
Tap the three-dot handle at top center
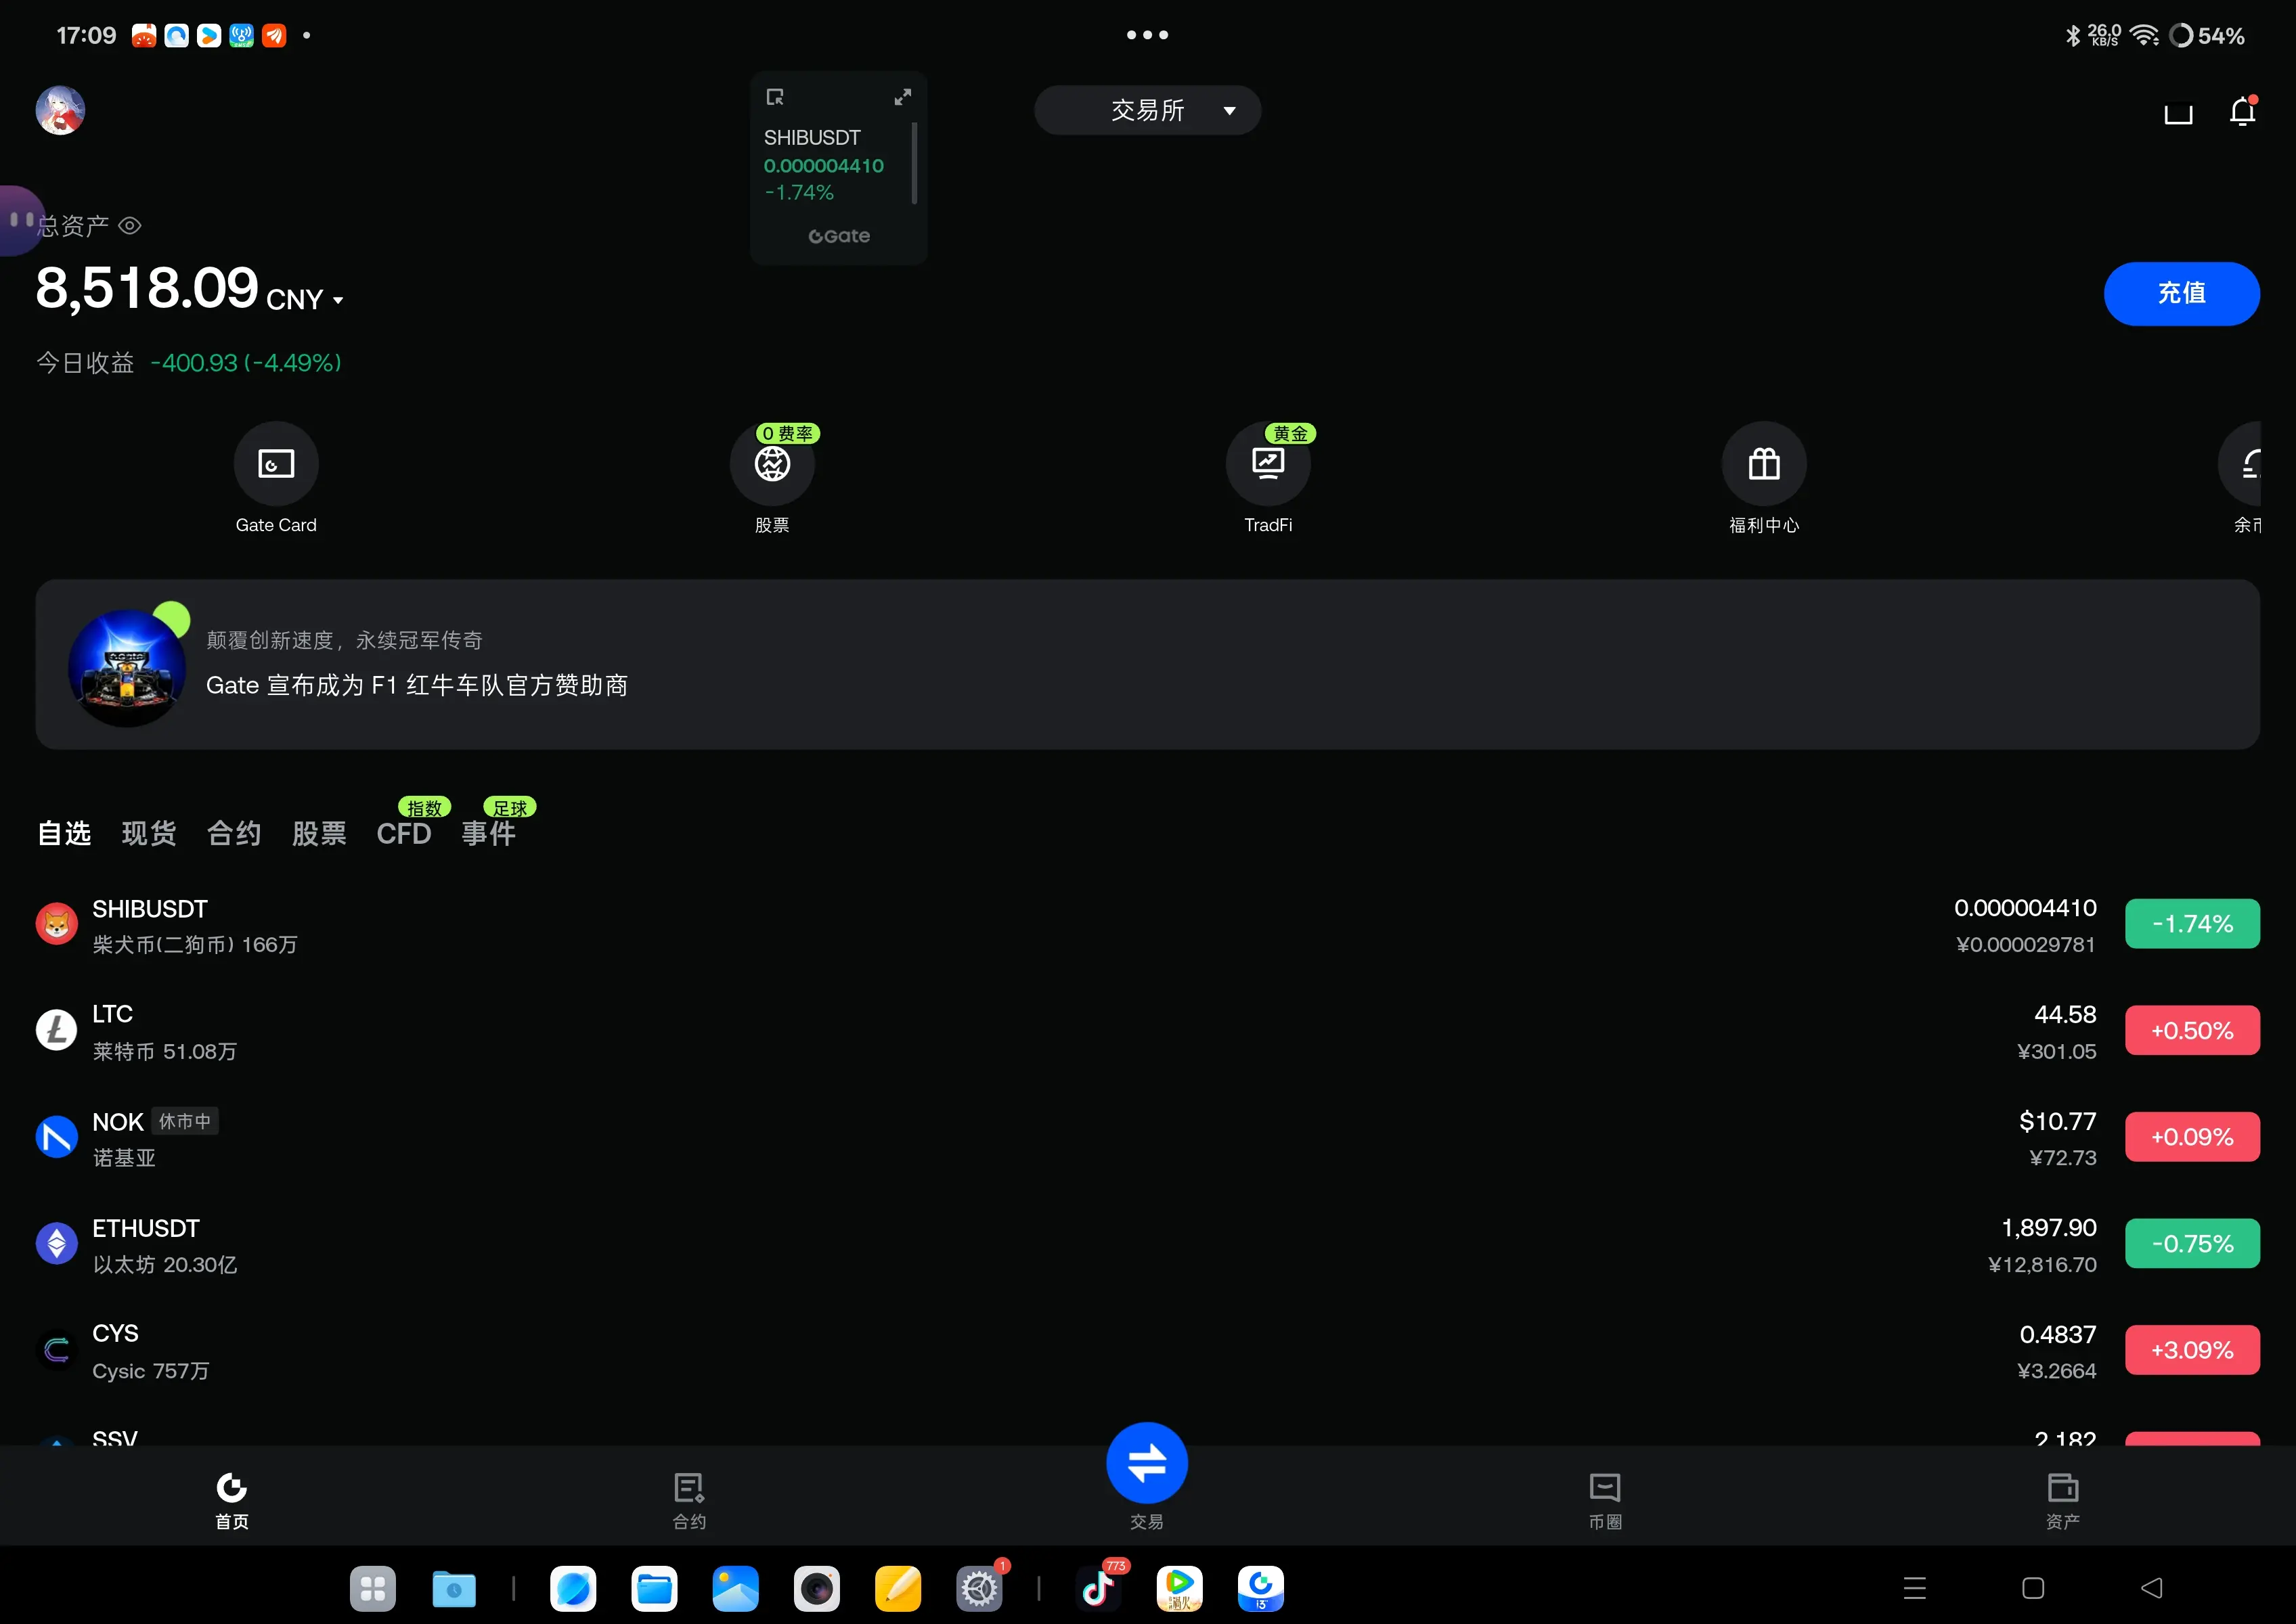[x=1147, y=35]
